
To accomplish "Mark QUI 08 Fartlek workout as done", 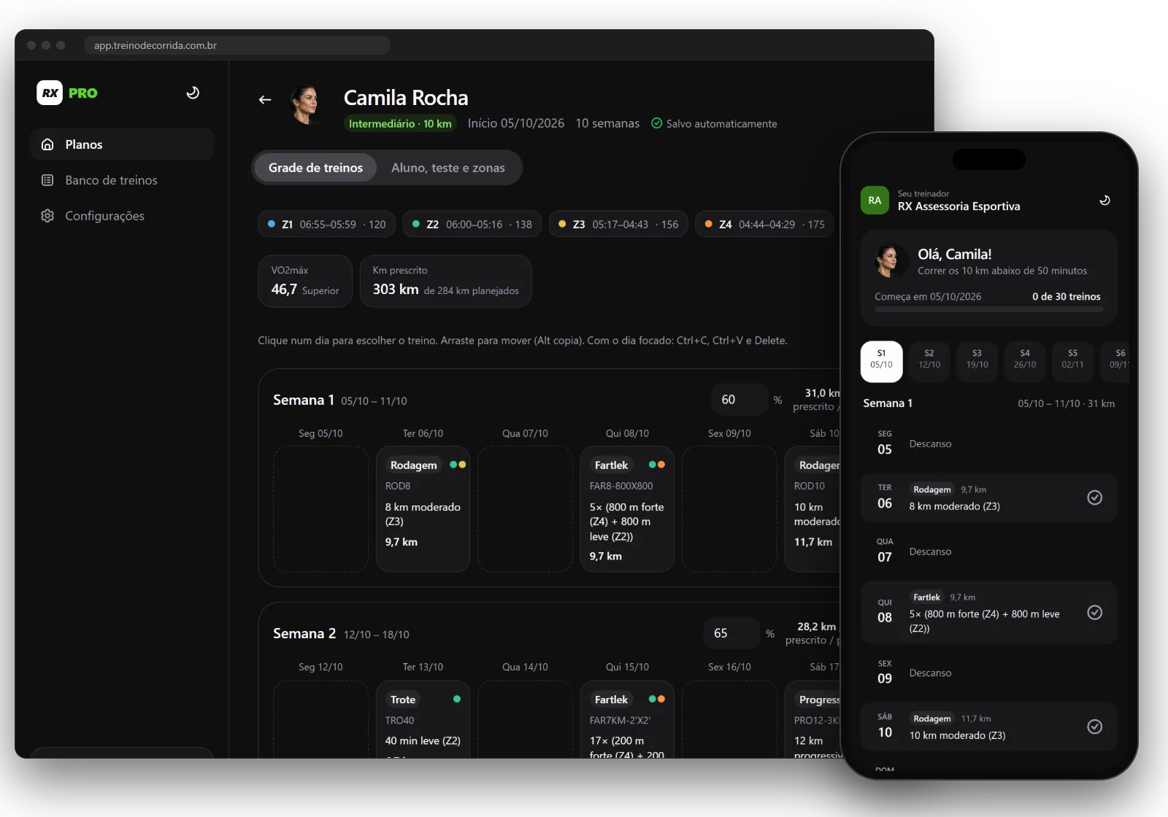I will [x=1095, y=613].
